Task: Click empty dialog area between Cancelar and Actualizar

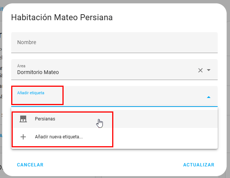Action: click(112, 165)
